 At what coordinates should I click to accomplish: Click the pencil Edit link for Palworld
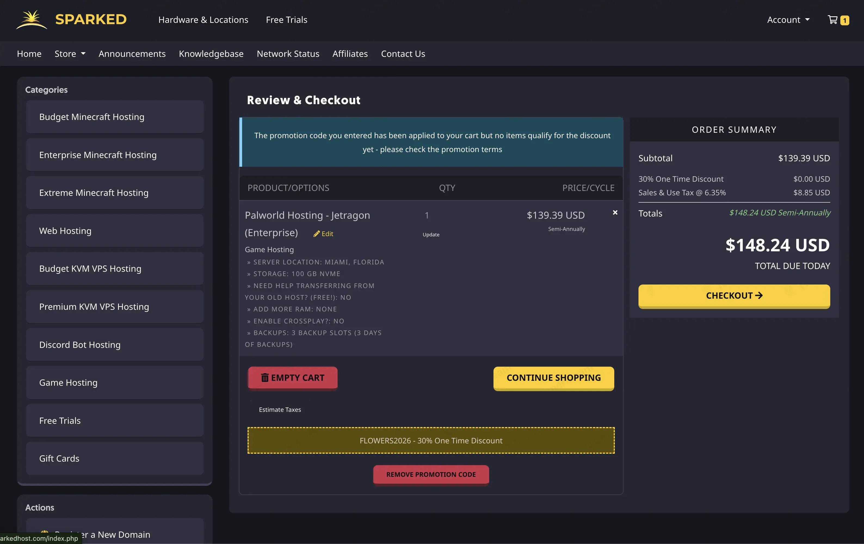click(323, 234)
